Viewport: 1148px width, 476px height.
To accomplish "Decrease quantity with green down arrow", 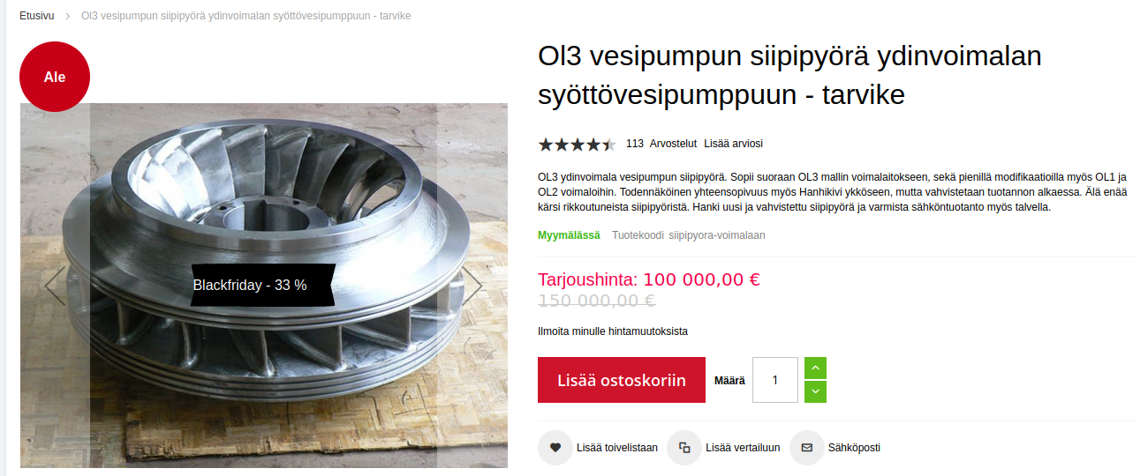I will (816, 391).
